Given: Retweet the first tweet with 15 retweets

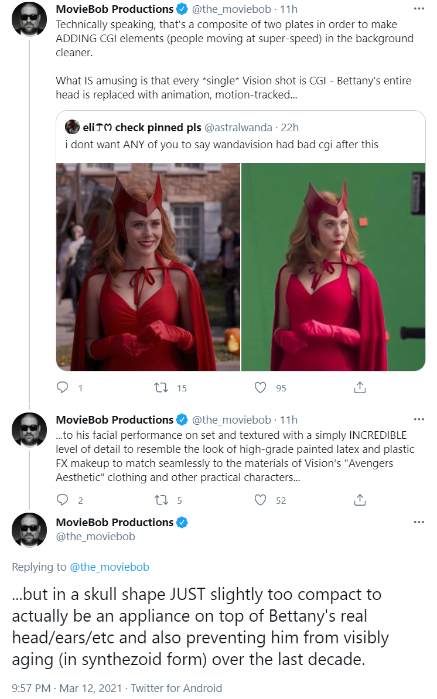Looking at the screenshot, I should click(161, 387).
